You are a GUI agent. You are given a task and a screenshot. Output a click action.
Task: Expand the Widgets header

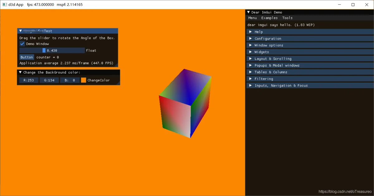point(310,52)
